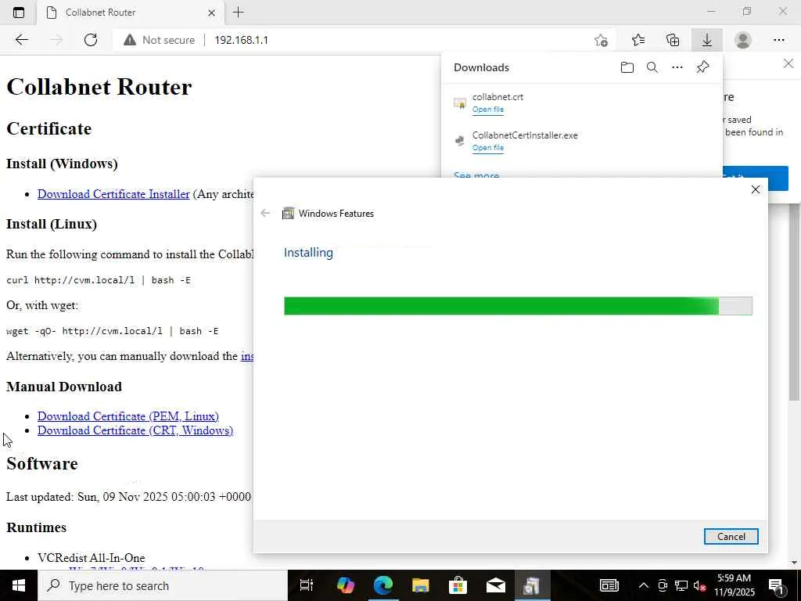Click the browser back arrow

(x=21, y=40)
